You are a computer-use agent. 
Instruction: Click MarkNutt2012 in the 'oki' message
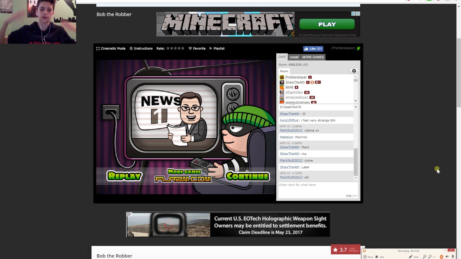pos(291,177)
